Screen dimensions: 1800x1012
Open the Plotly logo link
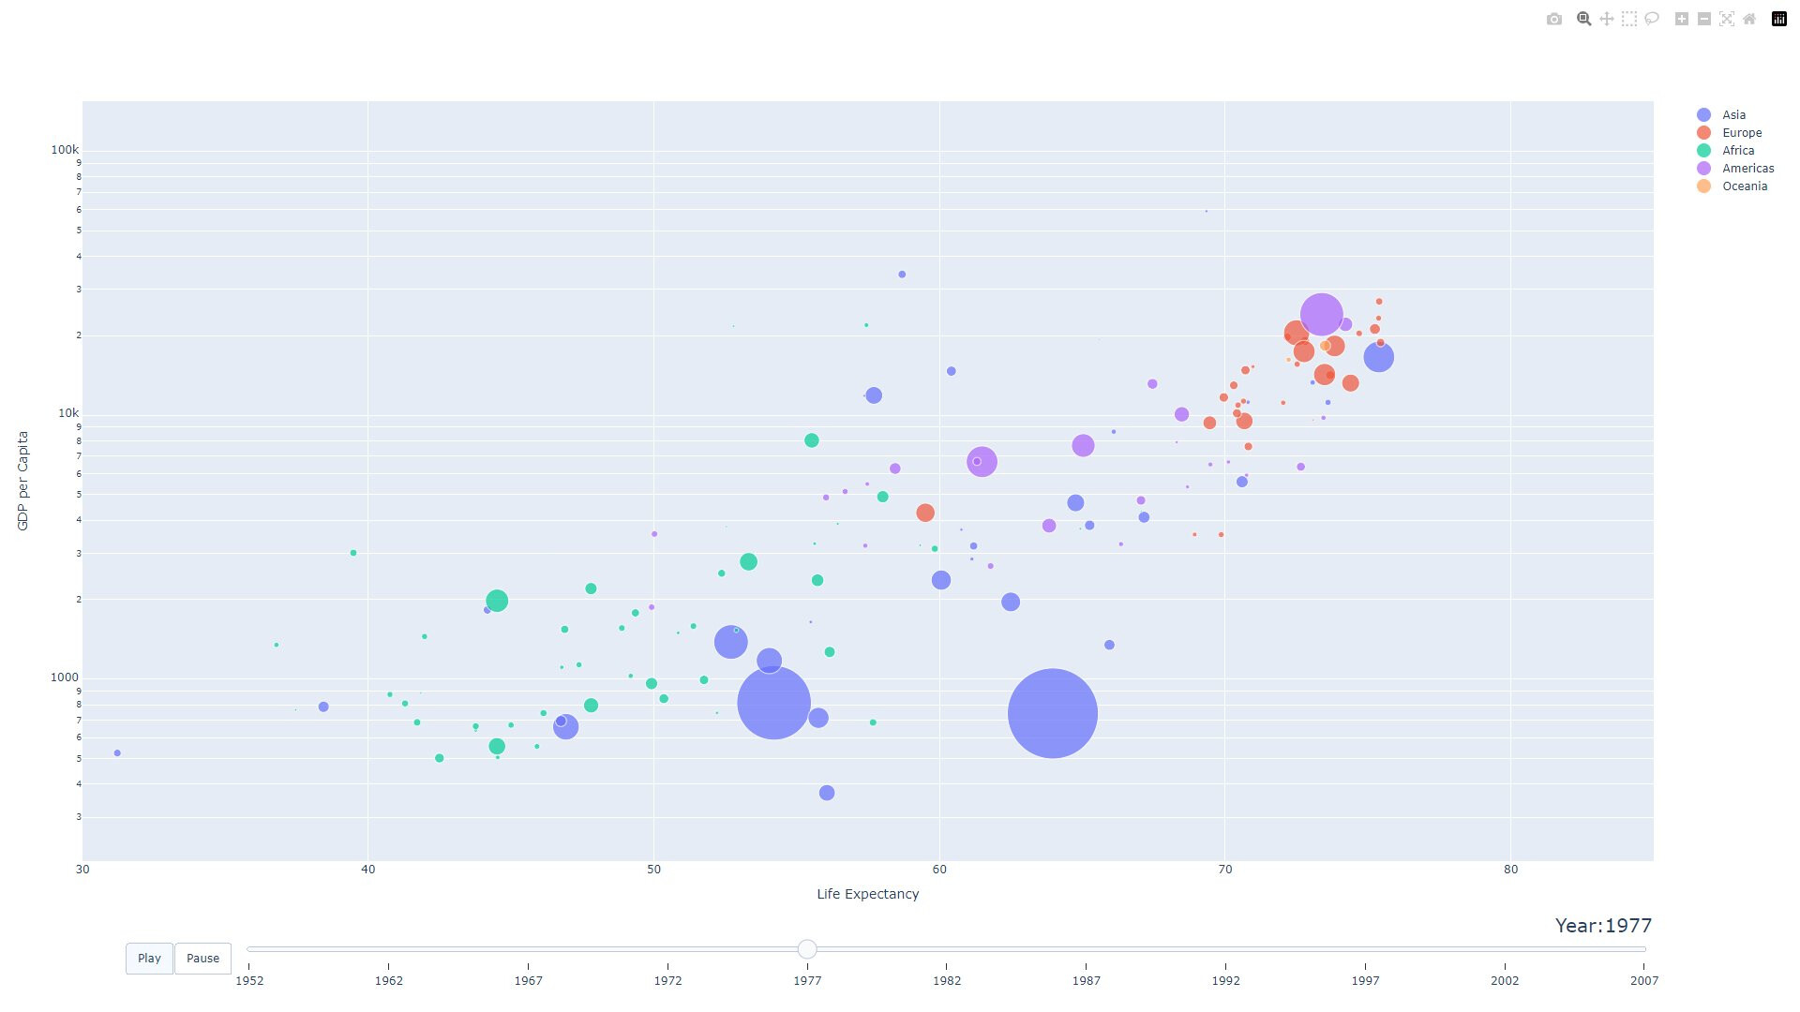(1779, 19)
